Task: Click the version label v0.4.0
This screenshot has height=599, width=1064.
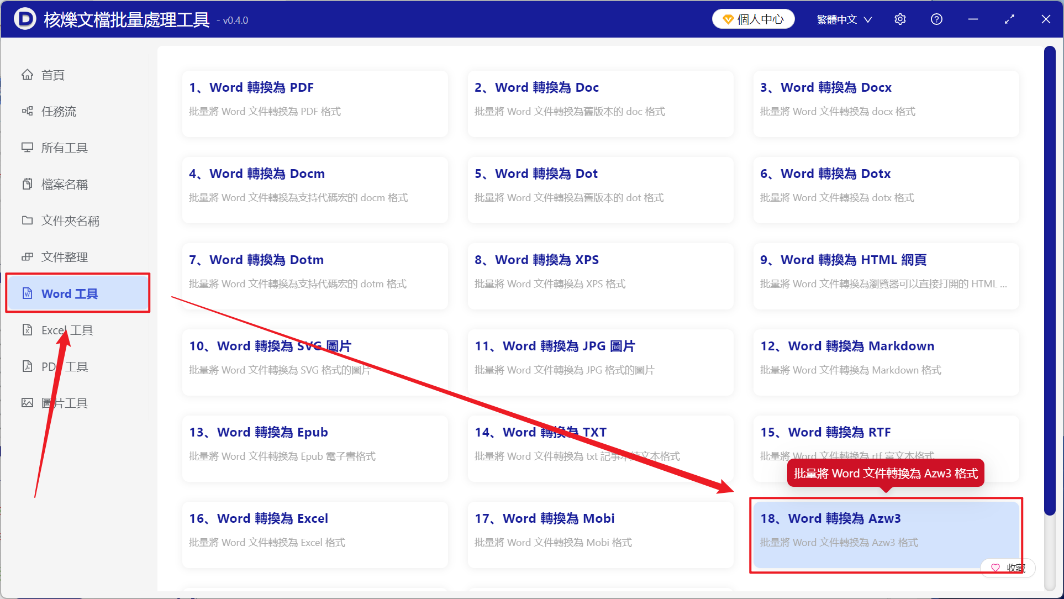Action: (236, 20)
